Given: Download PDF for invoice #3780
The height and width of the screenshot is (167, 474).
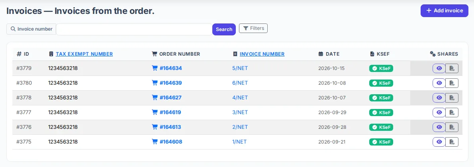Looking at the screenshot, I should point(452,83).
